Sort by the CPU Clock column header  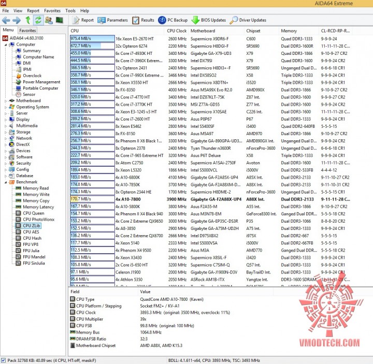coord(176,31)
